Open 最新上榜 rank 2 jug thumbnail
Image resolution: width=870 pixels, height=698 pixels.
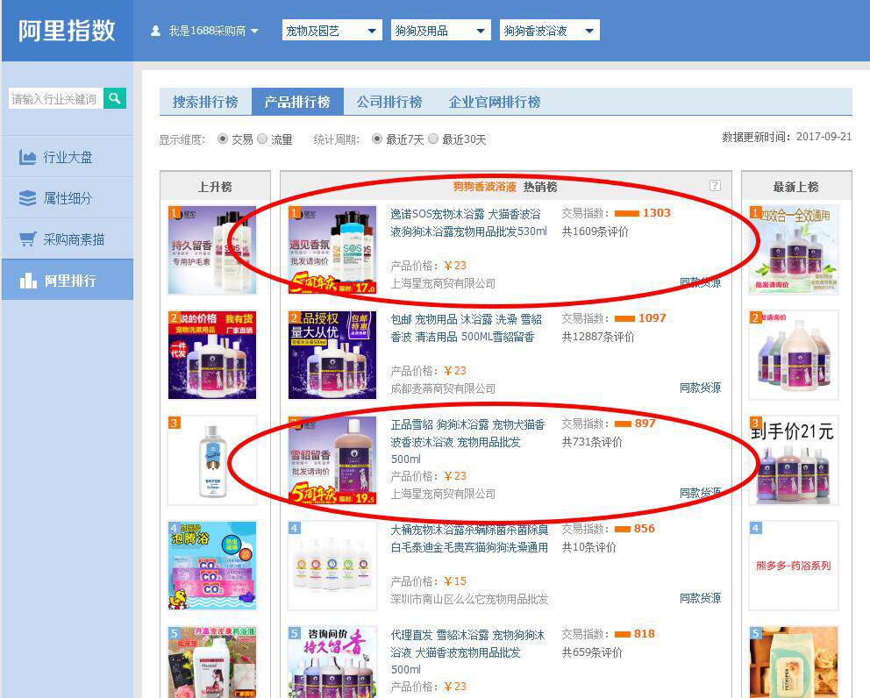pyautogui.click(x=794, y=355)
